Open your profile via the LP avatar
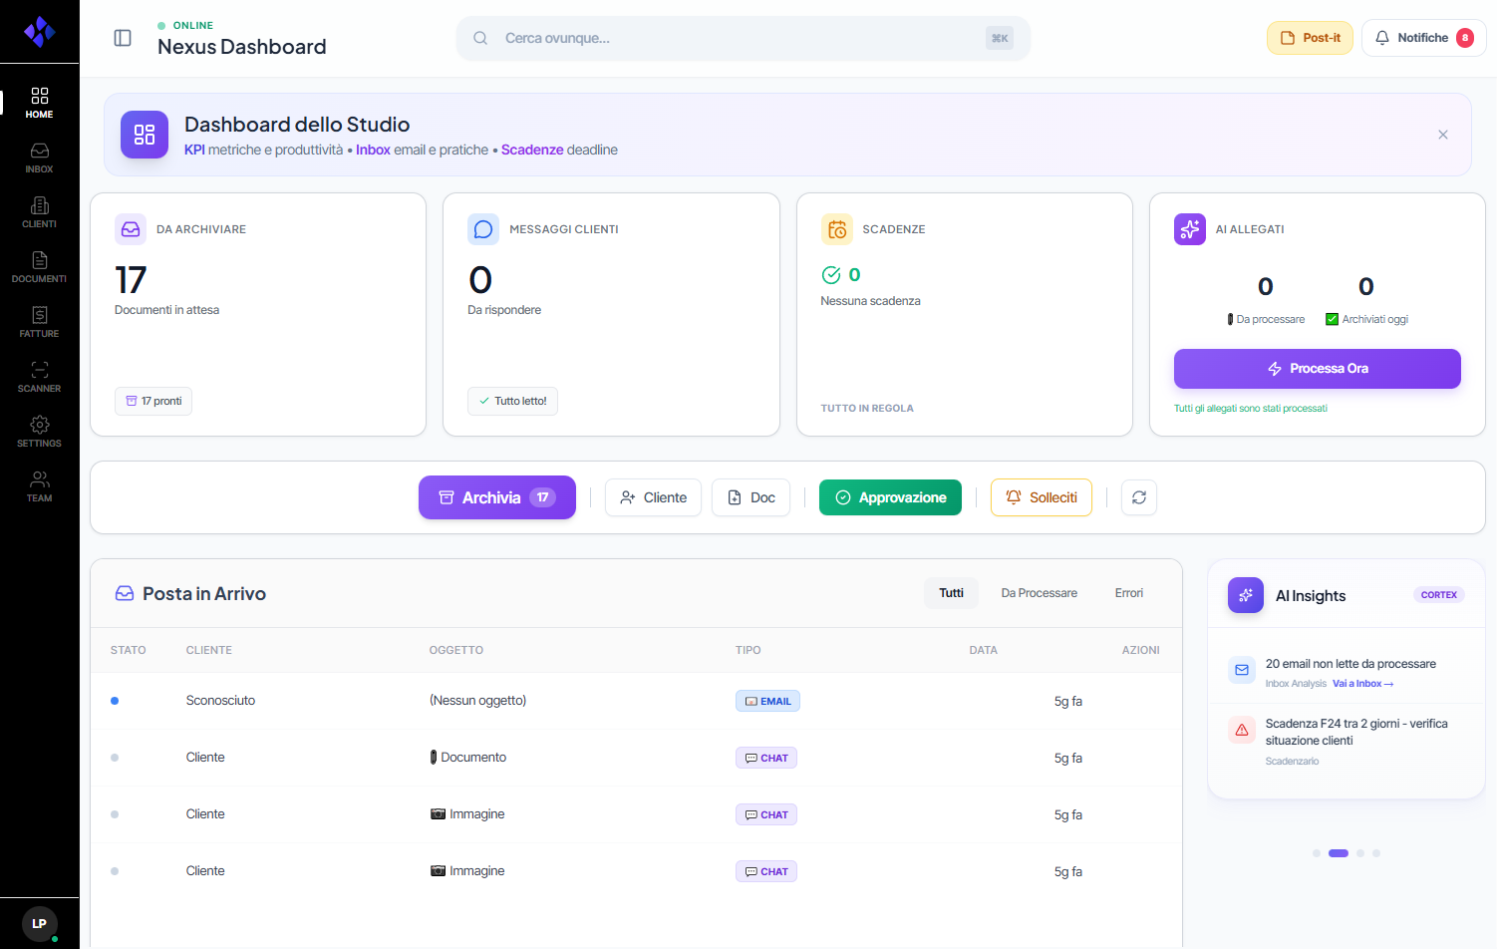Viewport: 1497px width, 949px height. 39,923
